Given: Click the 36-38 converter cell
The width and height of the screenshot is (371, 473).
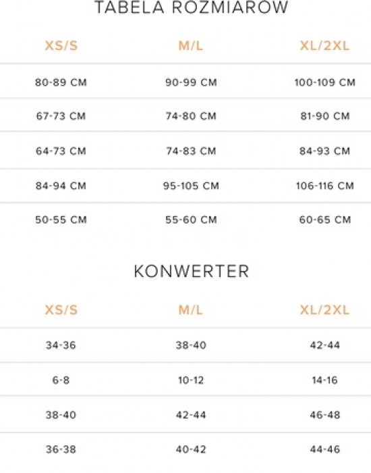Looking at the screenshot, I should pyautogui.click(x=61, y=449).
